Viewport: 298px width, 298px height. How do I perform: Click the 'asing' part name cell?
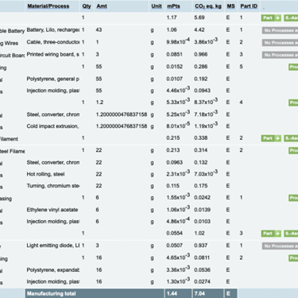6,199
